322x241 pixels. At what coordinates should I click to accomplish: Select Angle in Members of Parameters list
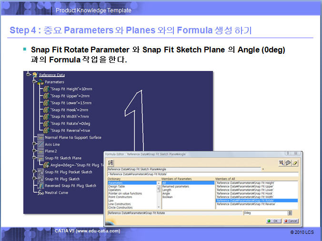tap(166, 193)
